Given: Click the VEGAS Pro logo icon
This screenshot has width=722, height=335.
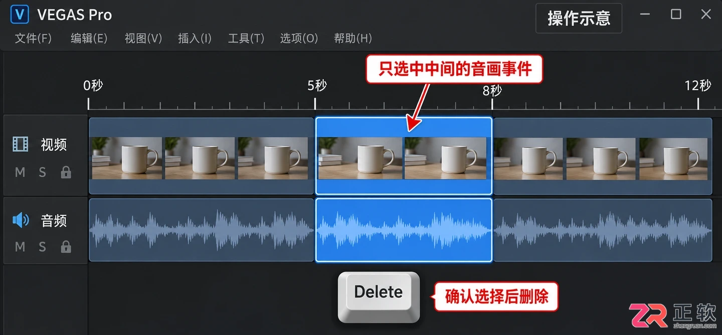Looking at the screenshot, I should [x=20, y=14].
